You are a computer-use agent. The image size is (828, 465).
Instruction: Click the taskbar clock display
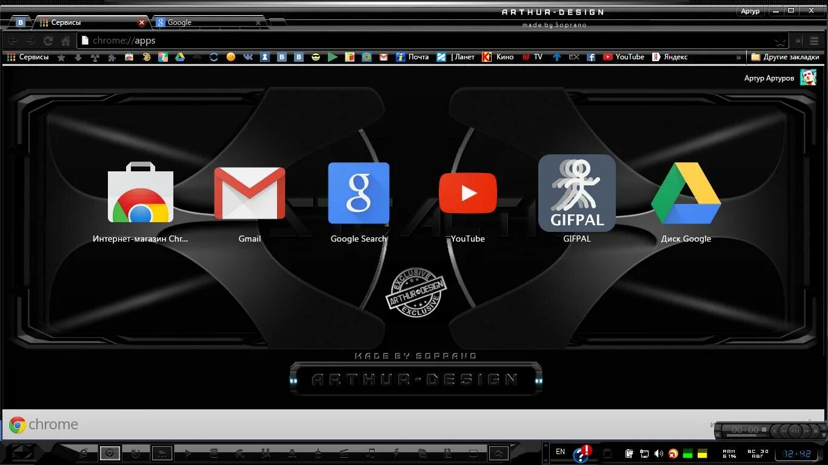point(797,453)
